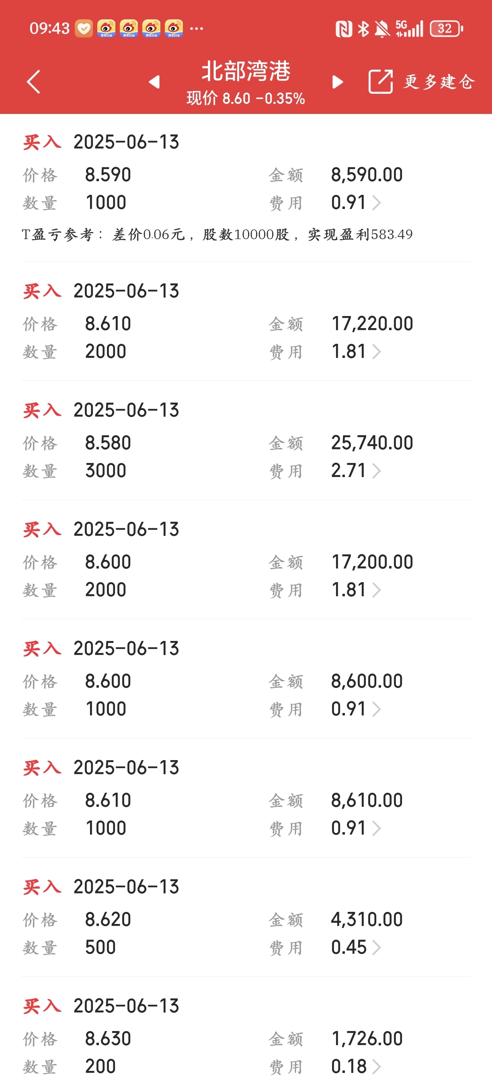Tap the Bluetooth status icon

click(363, 29)
